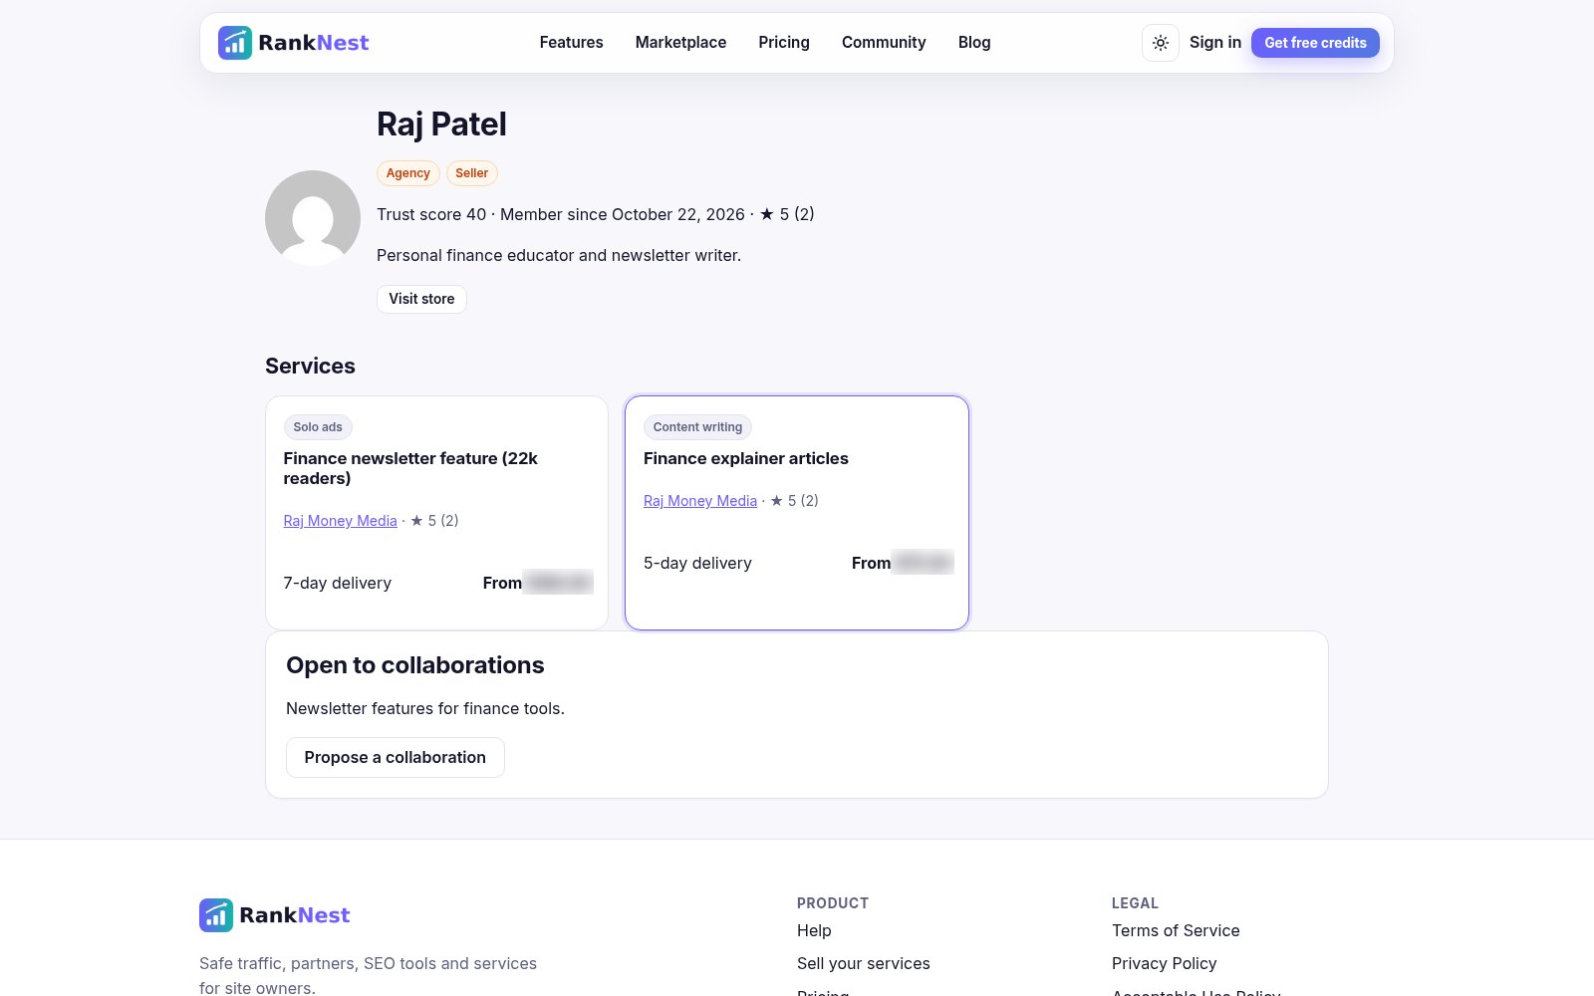Open Terms of Service link
The height and width of the screenshot is (996, 1594).
pyautogui.click(x=1176, y=930)
